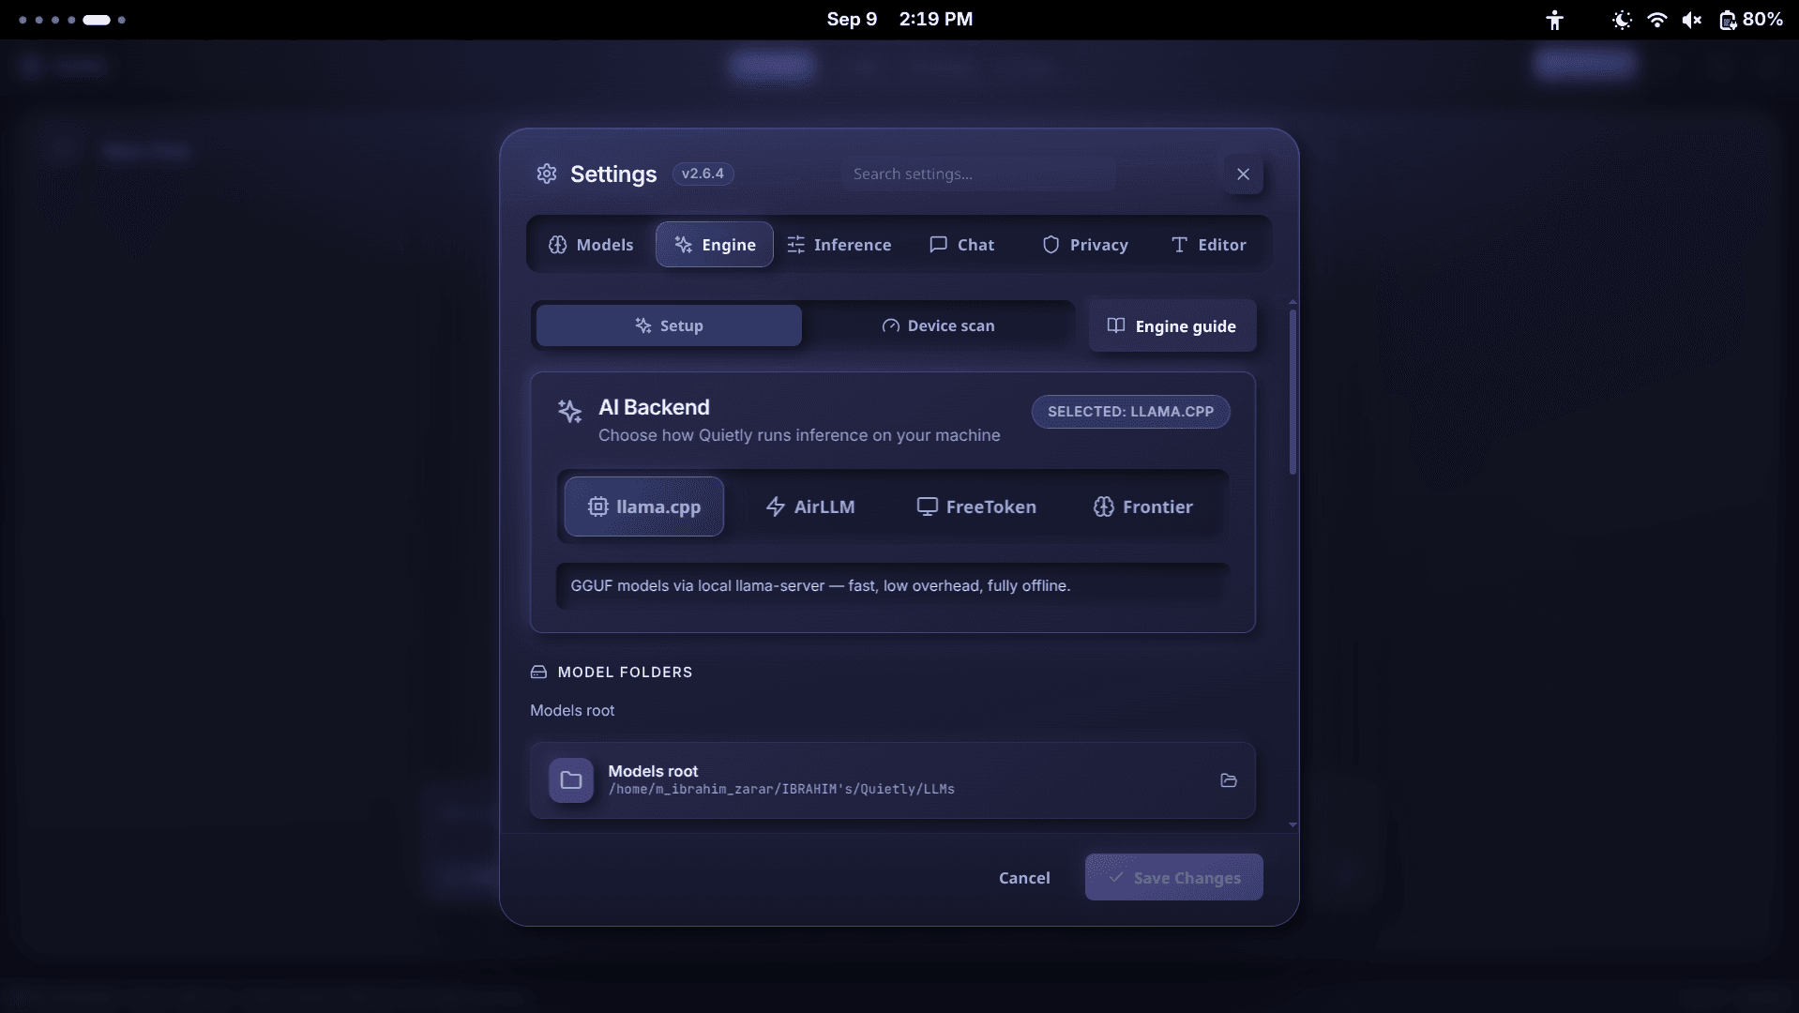The height and width of the screenshot is (1013, 1799).
Task: Open accessibility menu in top bar
Action: 1554,20
